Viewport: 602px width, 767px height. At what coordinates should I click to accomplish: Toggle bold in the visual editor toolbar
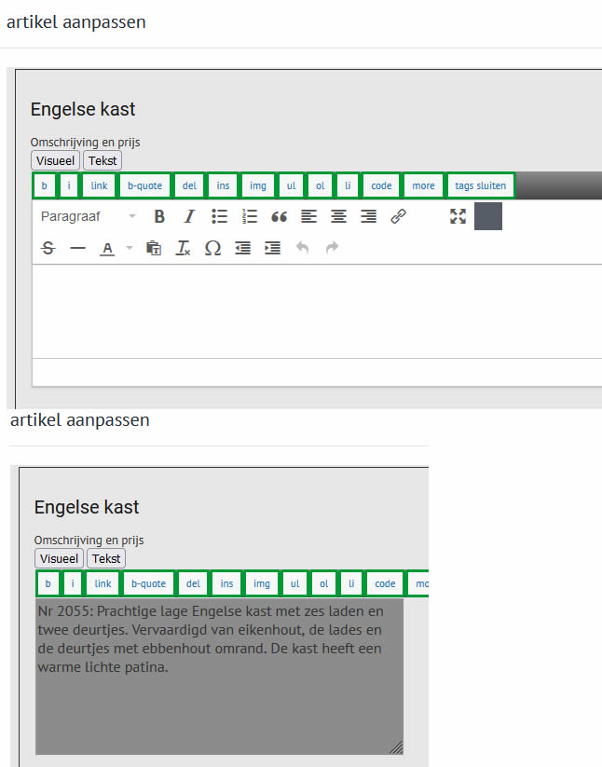tap(159, 216)
